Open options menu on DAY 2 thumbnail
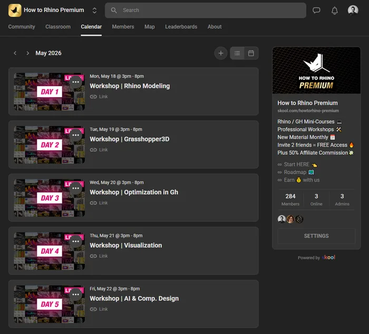Screen dimensions: 369x334 coord(75,135)
